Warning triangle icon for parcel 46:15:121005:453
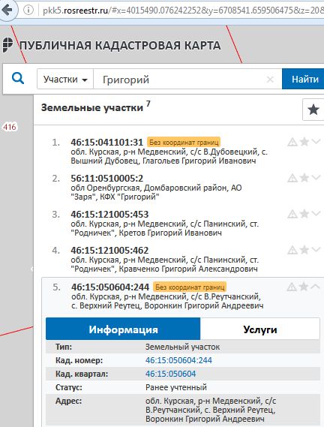 click(x=292, y=214)
